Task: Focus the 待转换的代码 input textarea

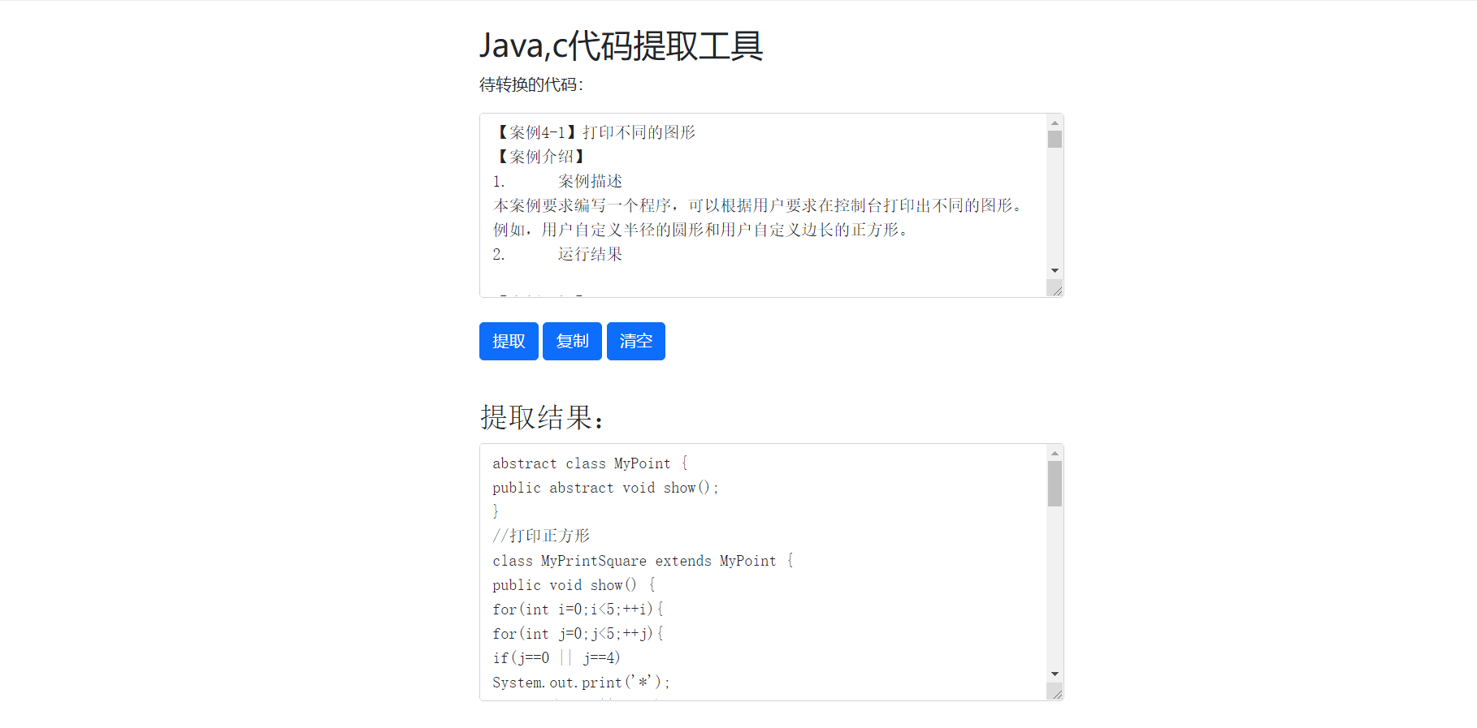Action: [x=771, y=205]
